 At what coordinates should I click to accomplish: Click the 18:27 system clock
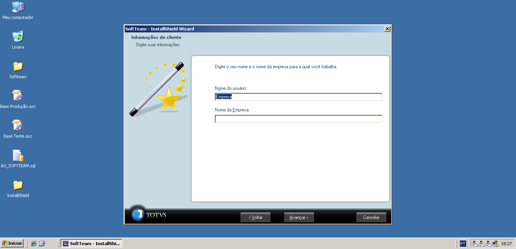[506, 244]
